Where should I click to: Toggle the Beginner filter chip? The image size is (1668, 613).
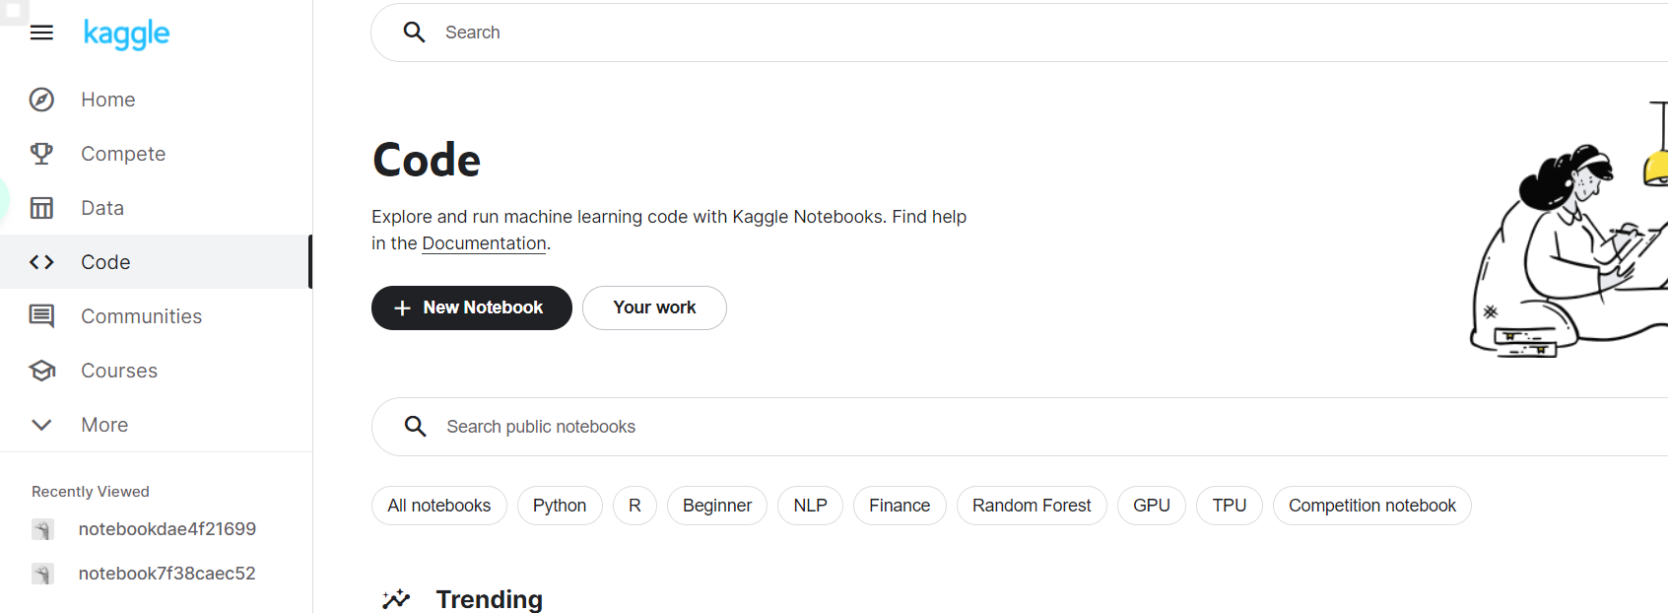[717, 506]
